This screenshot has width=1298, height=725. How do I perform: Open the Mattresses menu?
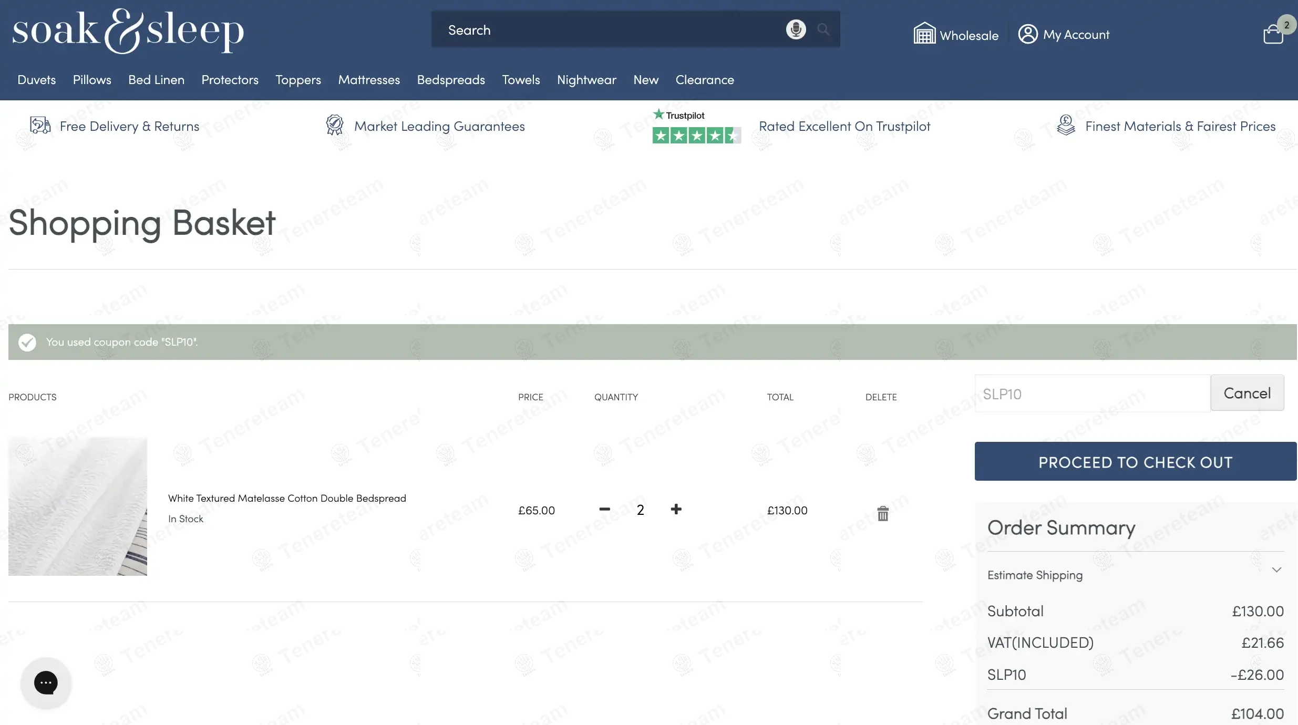[369, 80]
